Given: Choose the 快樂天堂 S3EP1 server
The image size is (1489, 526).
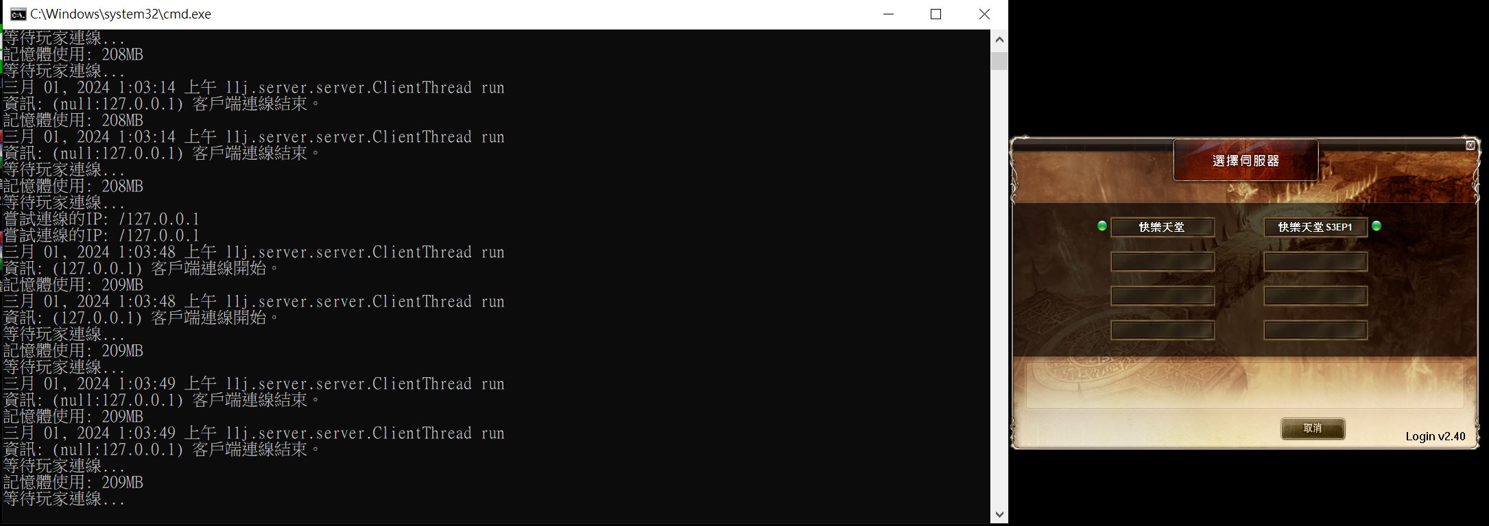Looking at the screenshot, I should click(x=1315, y=227).
